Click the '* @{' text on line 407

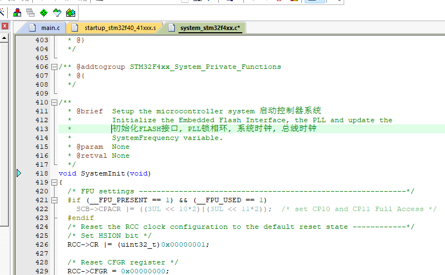76,76
